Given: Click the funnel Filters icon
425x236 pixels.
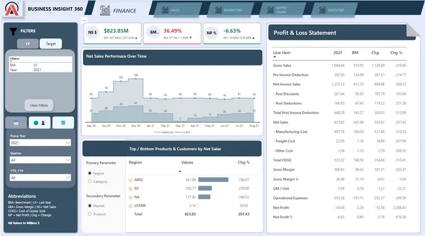Looking at the screenshot, I should point(13,31).
